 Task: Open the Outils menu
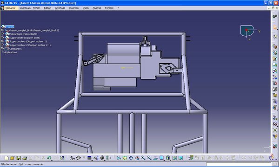(86, 8)
